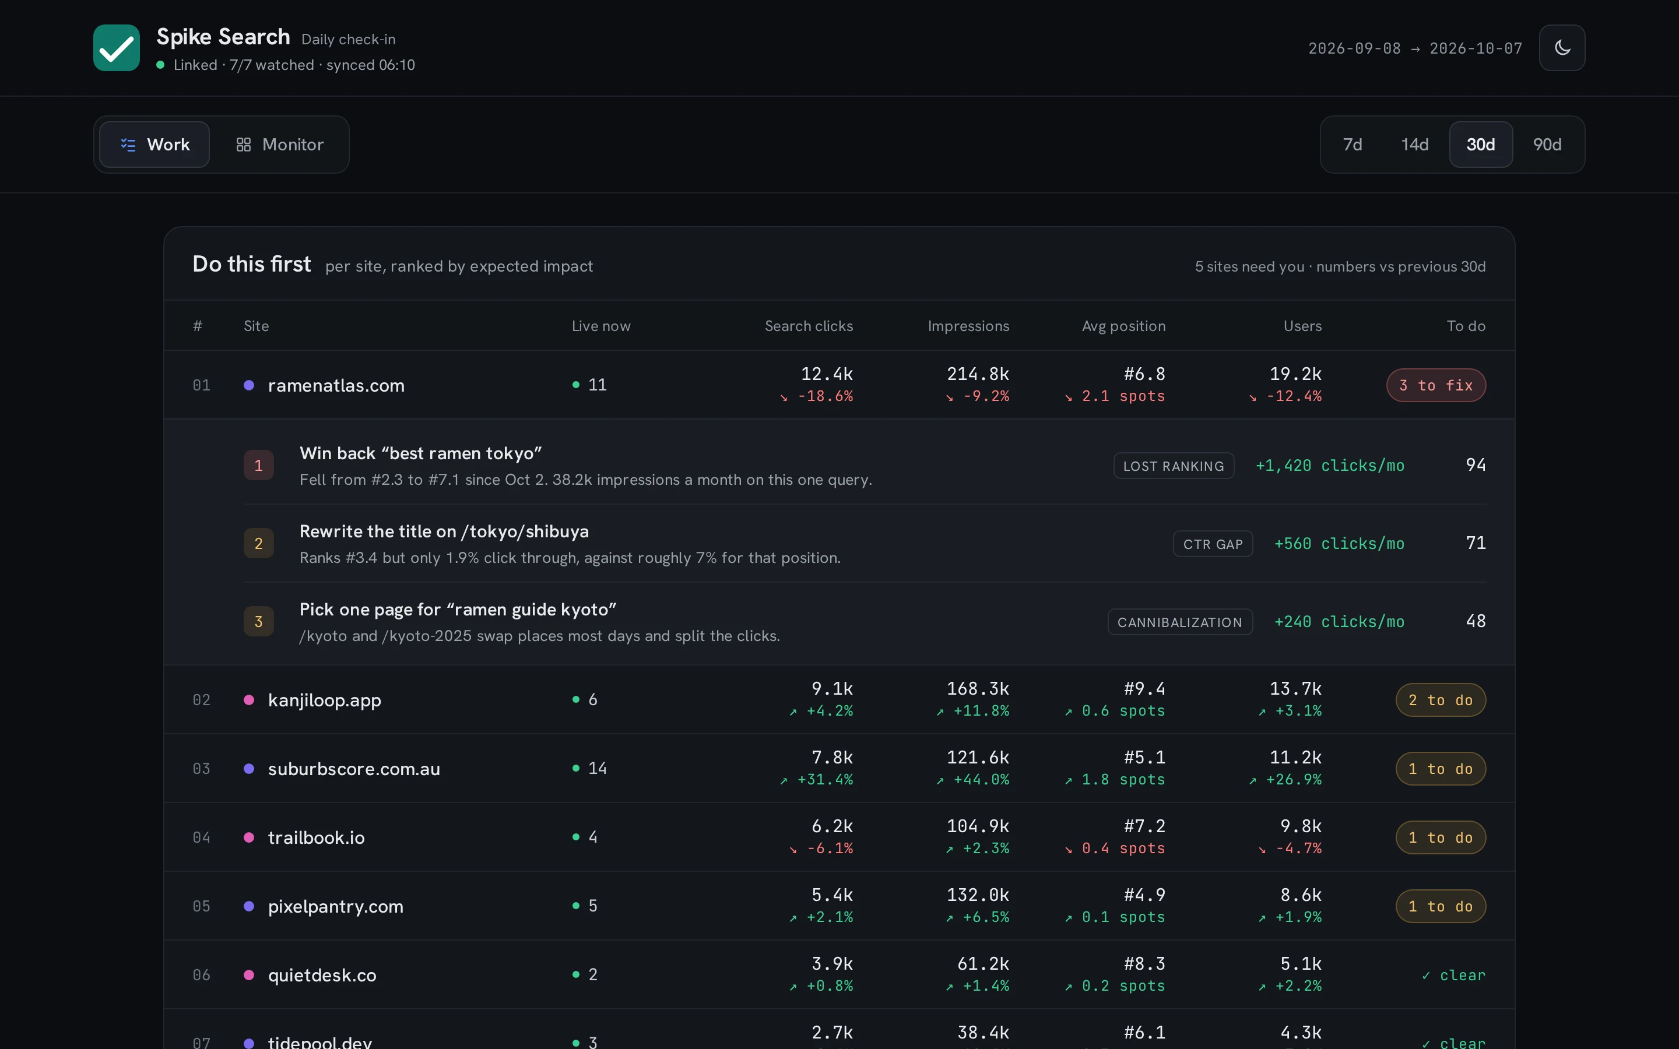Screen dimensions: 1679x1049
Task: Sort by Live now column header
Action: [601, 325]
